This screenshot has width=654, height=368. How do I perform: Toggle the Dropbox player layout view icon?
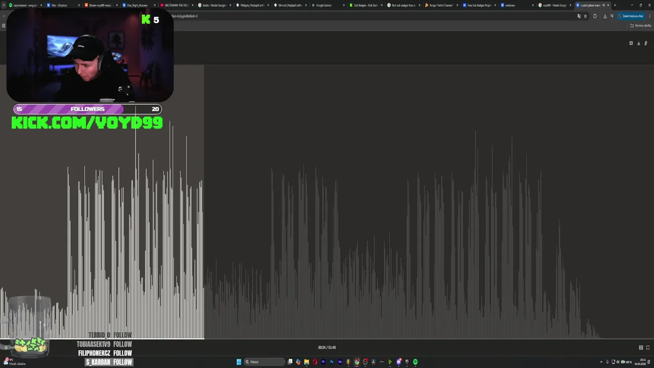[641, 348]
